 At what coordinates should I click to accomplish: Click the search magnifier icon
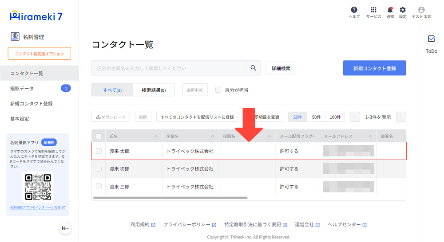[253, 68]
